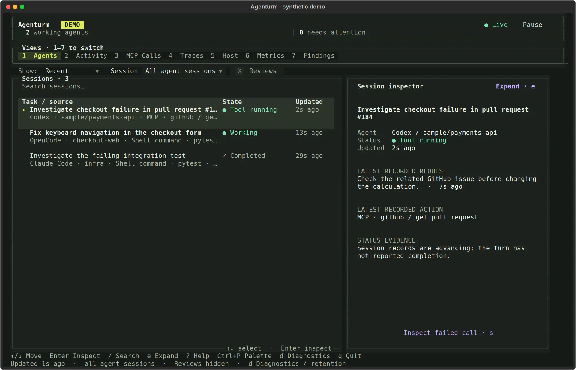Click the Status dot in Session inspector

coord(394,141)
